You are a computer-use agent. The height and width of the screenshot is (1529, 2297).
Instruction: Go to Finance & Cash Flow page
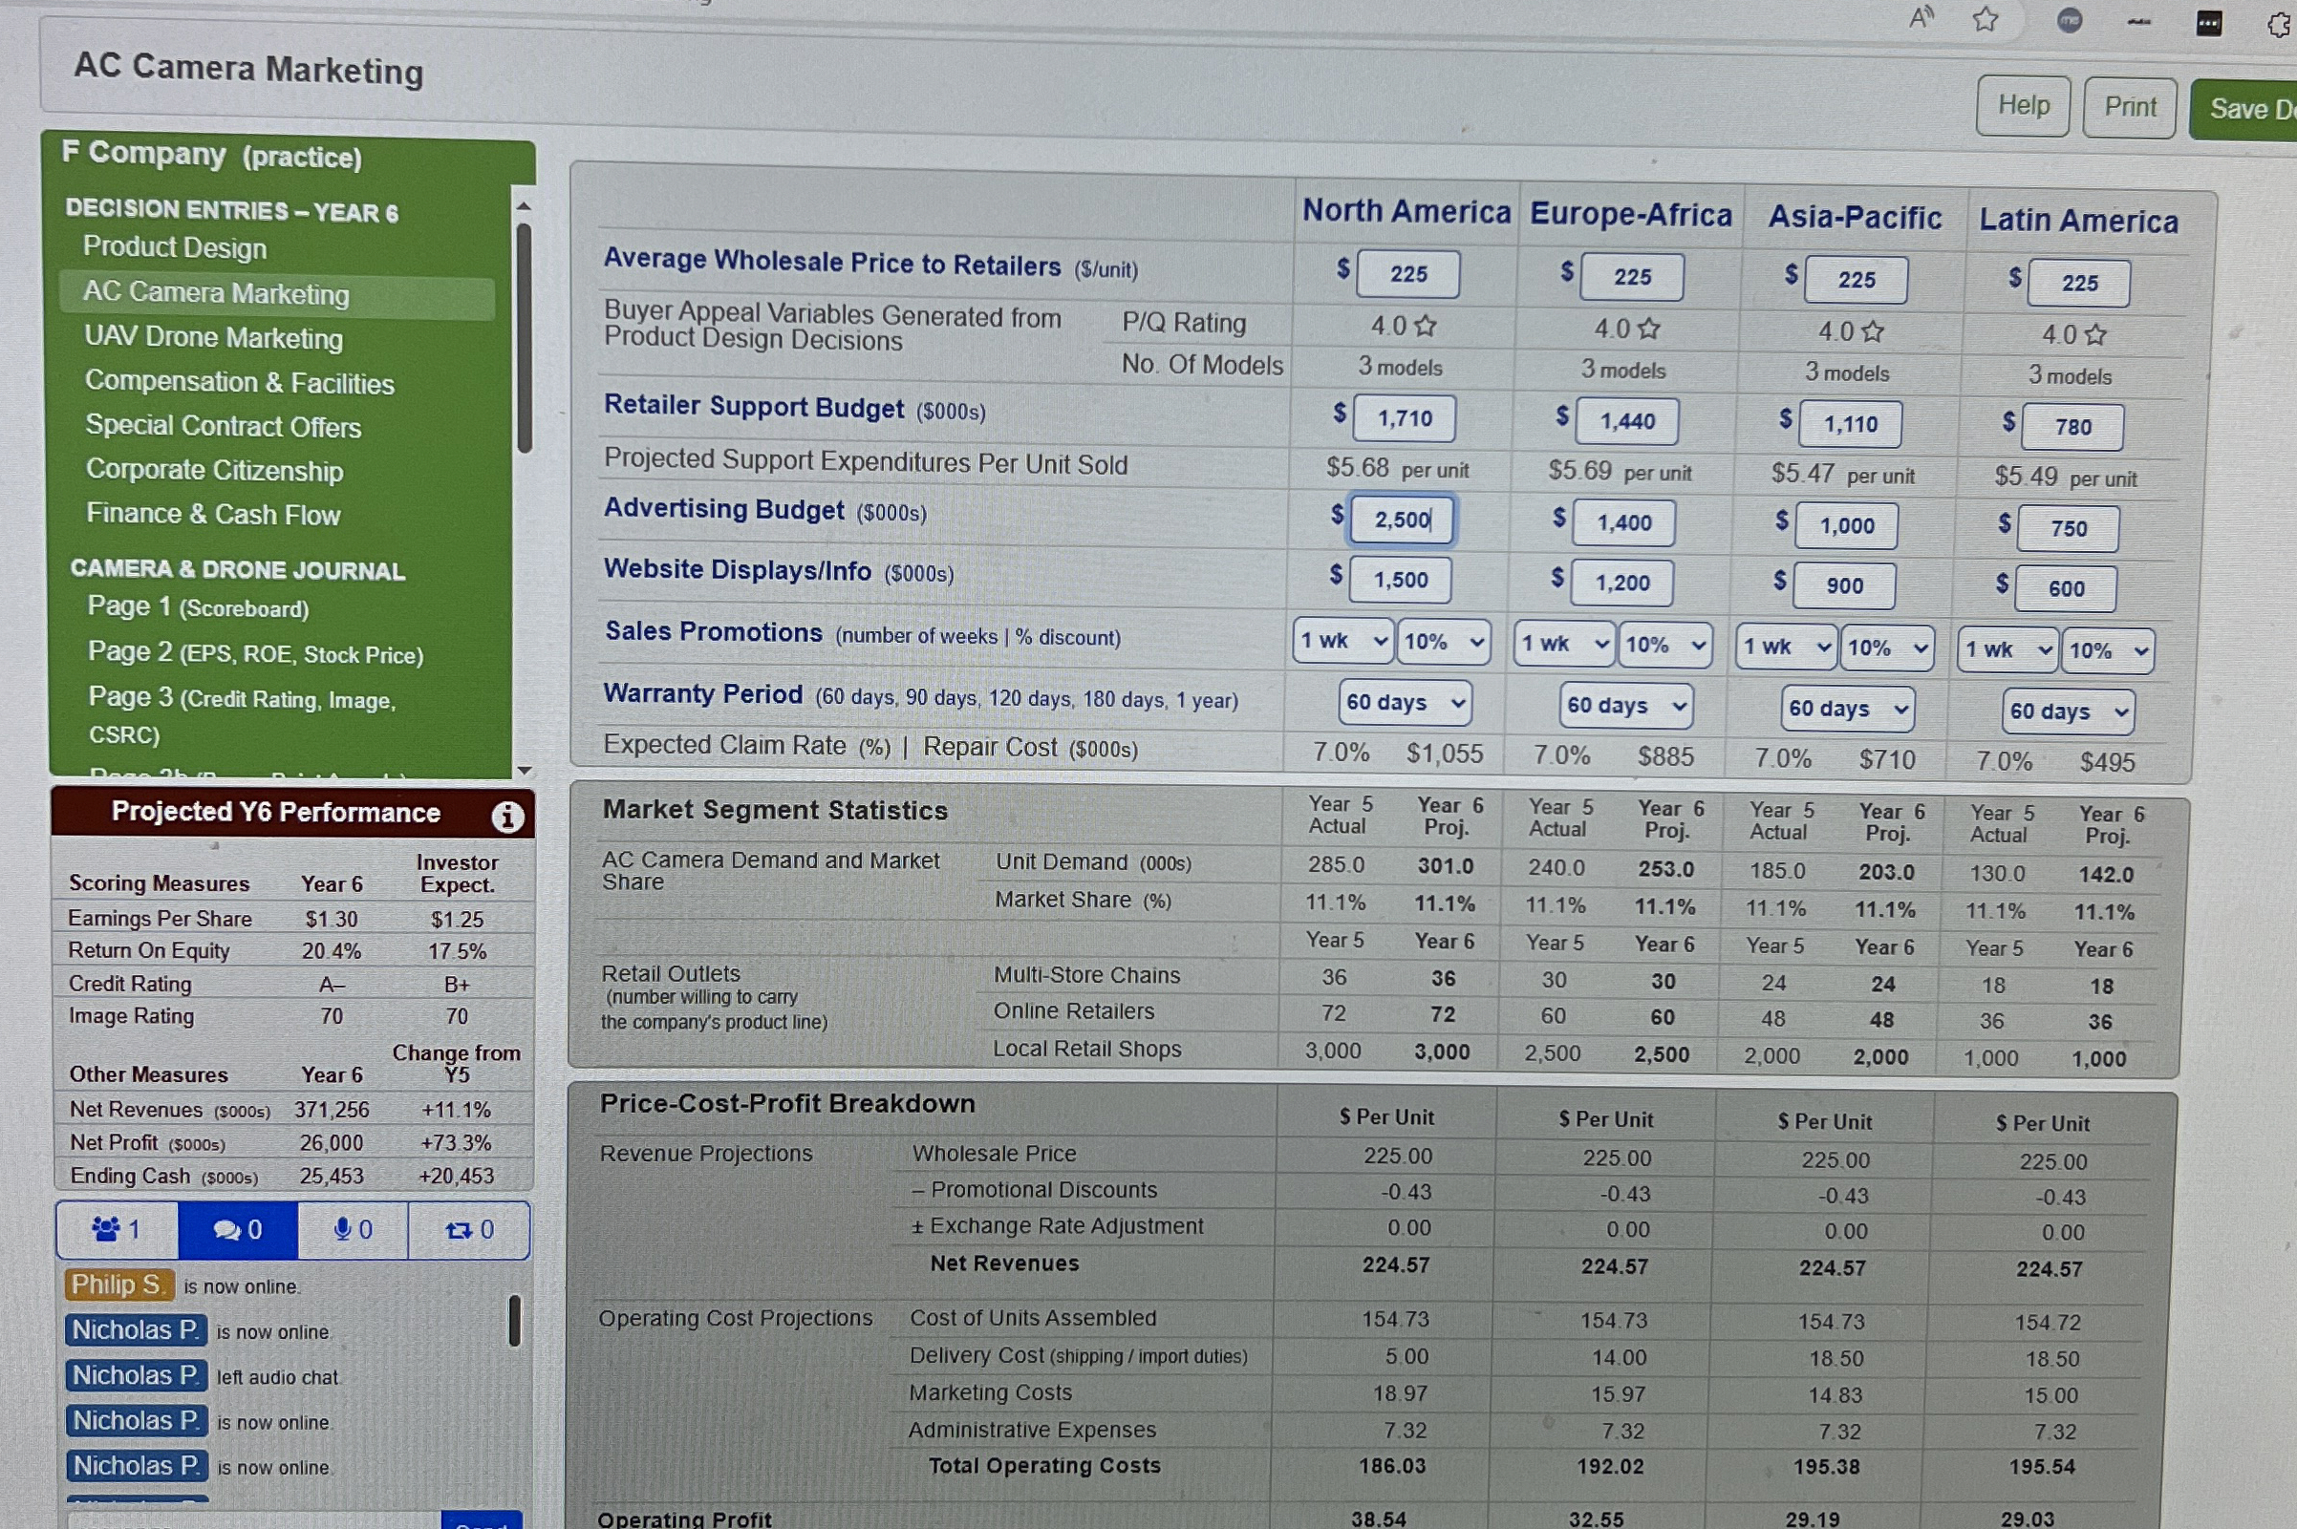[x=213, y=514]
